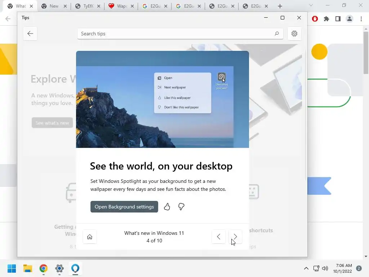
Task: Show hidden system tray icons
Action: [306, 268]
